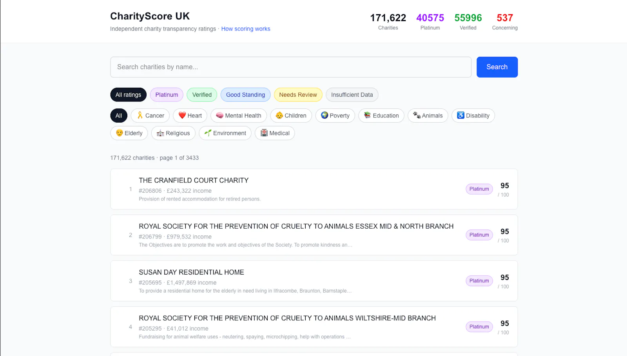Click the '#205295 · £41,012 income' text

pyautogui.click(x=174, y=329)
